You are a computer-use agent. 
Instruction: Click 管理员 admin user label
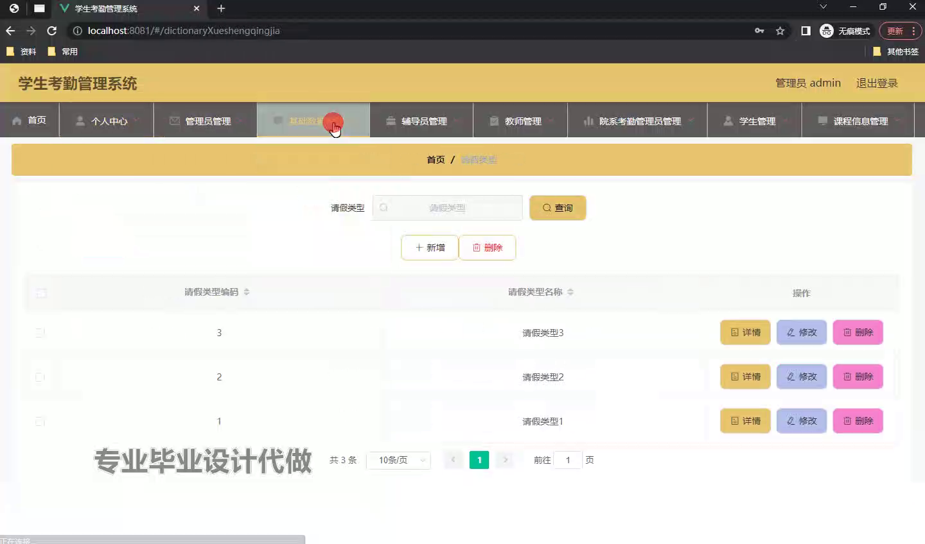pos(808,83)
